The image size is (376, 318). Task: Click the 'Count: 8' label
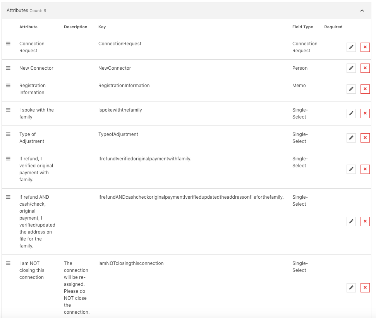click(x=38, y=11)
